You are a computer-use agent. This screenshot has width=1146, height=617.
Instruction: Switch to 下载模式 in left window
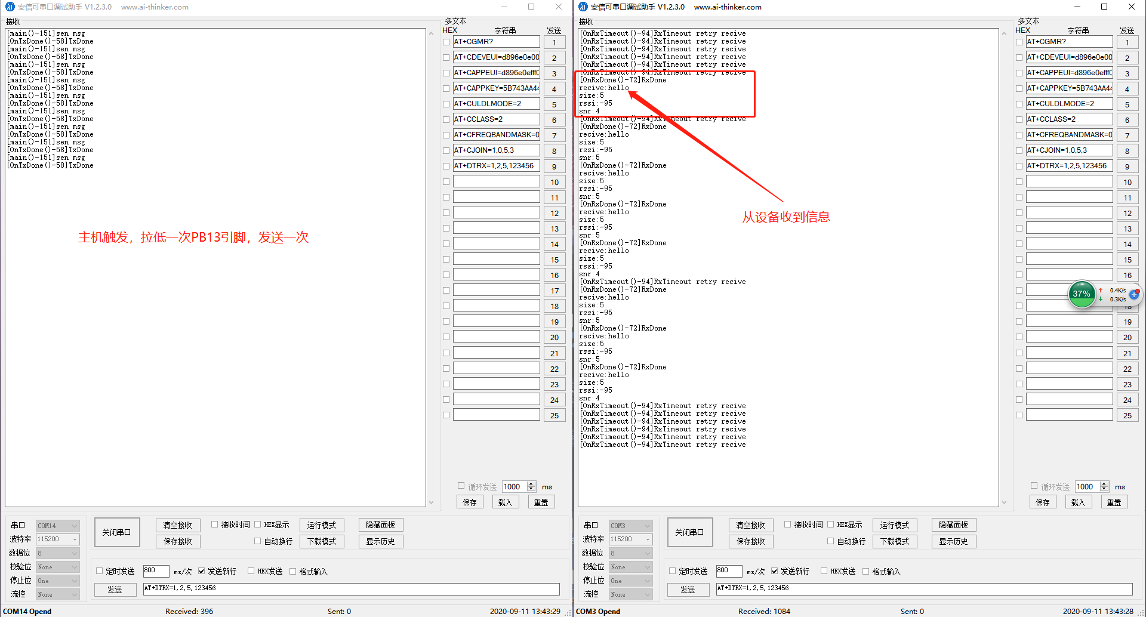coord(322,541)
